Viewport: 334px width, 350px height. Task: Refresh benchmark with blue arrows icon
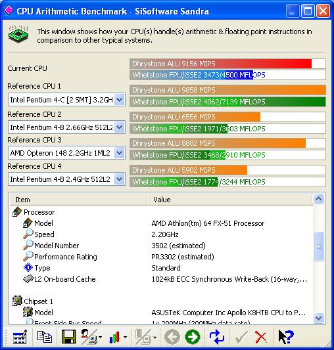[216, 337]
